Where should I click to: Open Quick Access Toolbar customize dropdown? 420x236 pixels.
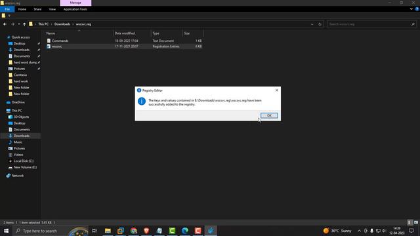tap(9, 16)
